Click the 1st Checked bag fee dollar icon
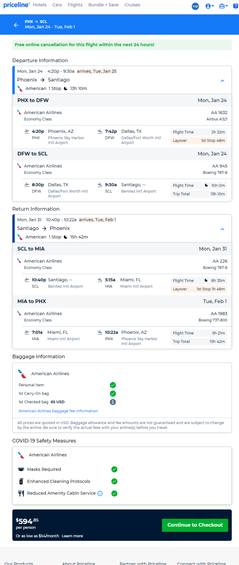The width and height of the screenshot is (239, 565). coord(113,402)
